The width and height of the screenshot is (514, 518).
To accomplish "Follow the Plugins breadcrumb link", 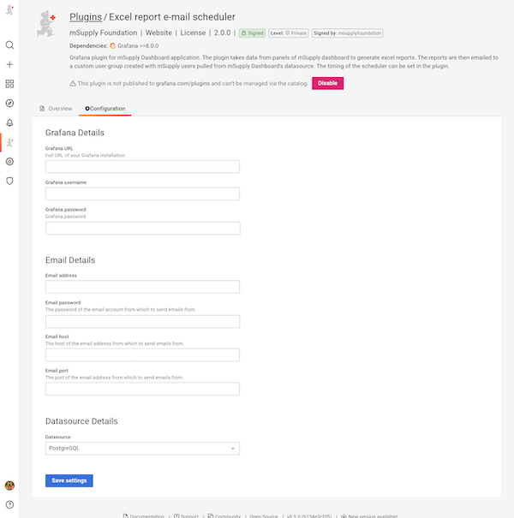I will tap(86, 17).
